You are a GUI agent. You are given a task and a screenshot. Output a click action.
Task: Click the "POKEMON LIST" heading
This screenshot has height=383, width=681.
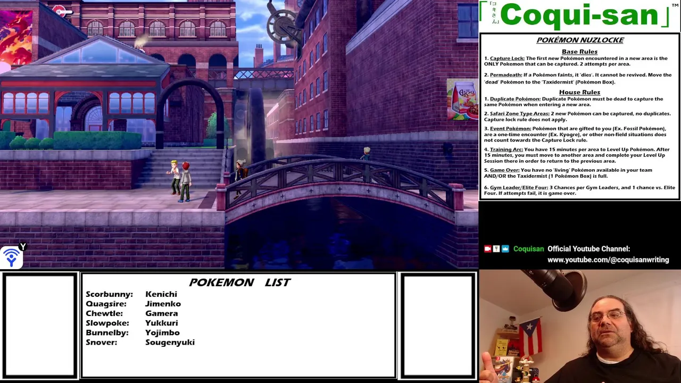pos(240,282)
